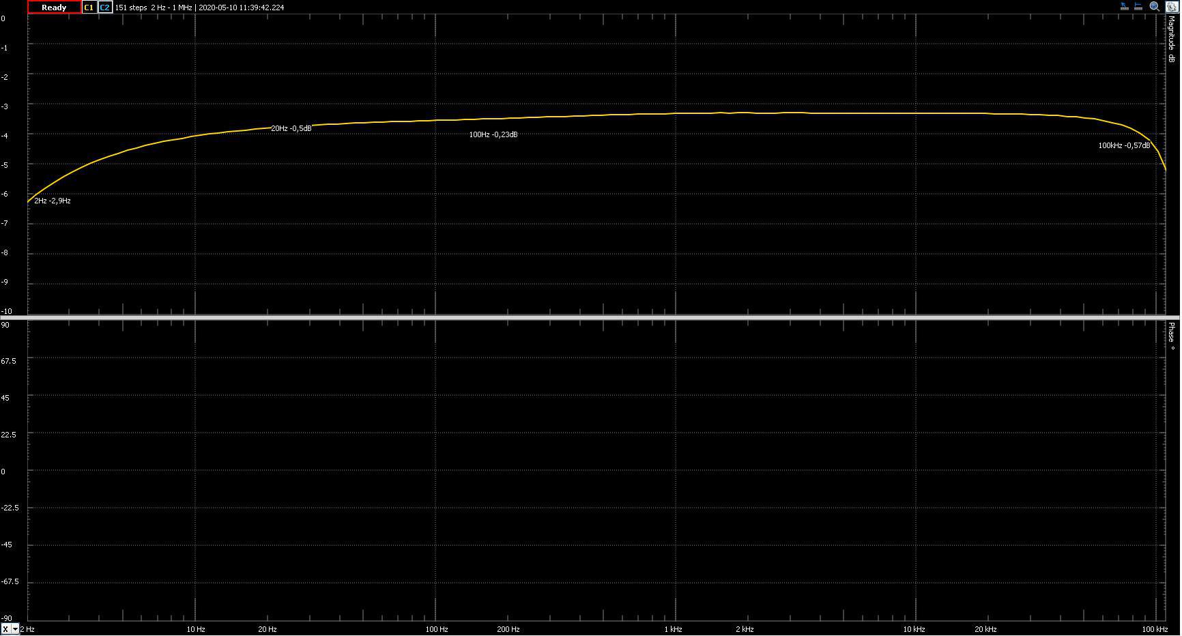Click the '2 Hz - 1 MHz' range text
This screenshot has width=1182, height=636.
click(171, 8)
